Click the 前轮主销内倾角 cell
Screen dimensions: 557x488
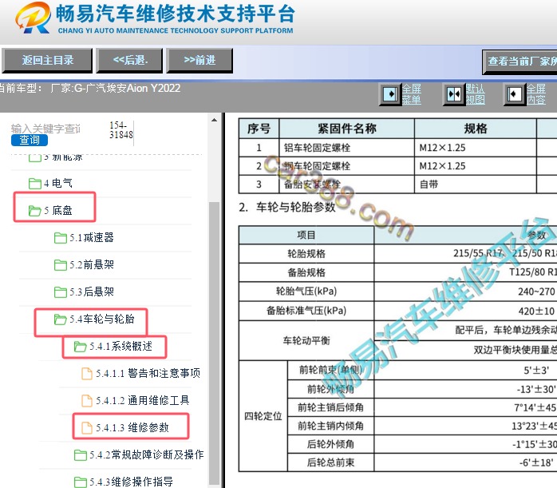coord(330,426)
